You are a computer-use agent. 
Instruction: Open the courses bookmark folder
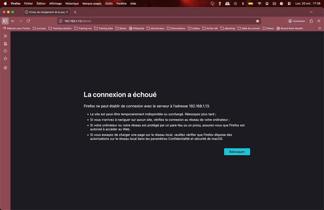point(39,28)
